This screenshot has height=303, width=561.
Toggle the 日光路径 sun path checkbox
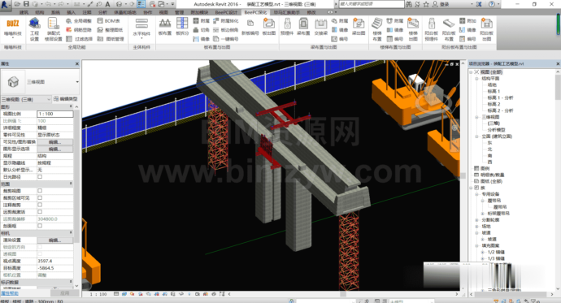[40, 176]
